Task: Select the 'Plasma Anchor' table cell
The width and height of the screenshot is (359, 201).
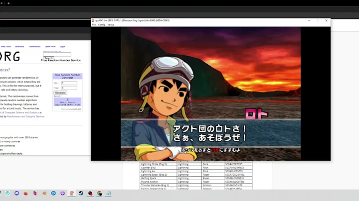Action: click(x=158, y=182)
